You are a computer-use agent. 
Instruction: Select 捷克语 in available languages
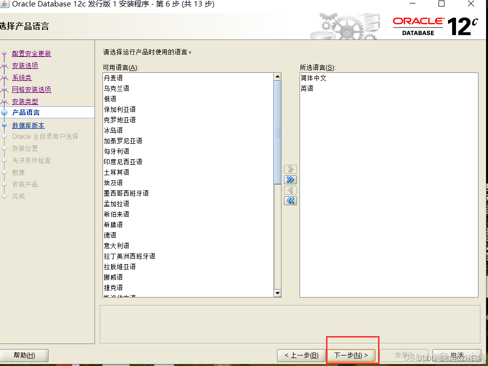pyautogui.click(x=188, y=288)
